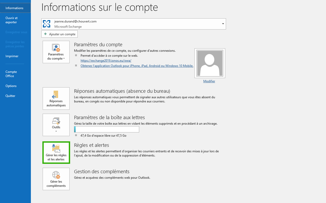Click the Microsoft Exchange account icon
This screenshot has height=203, width=326.
[x=47, y=24]
